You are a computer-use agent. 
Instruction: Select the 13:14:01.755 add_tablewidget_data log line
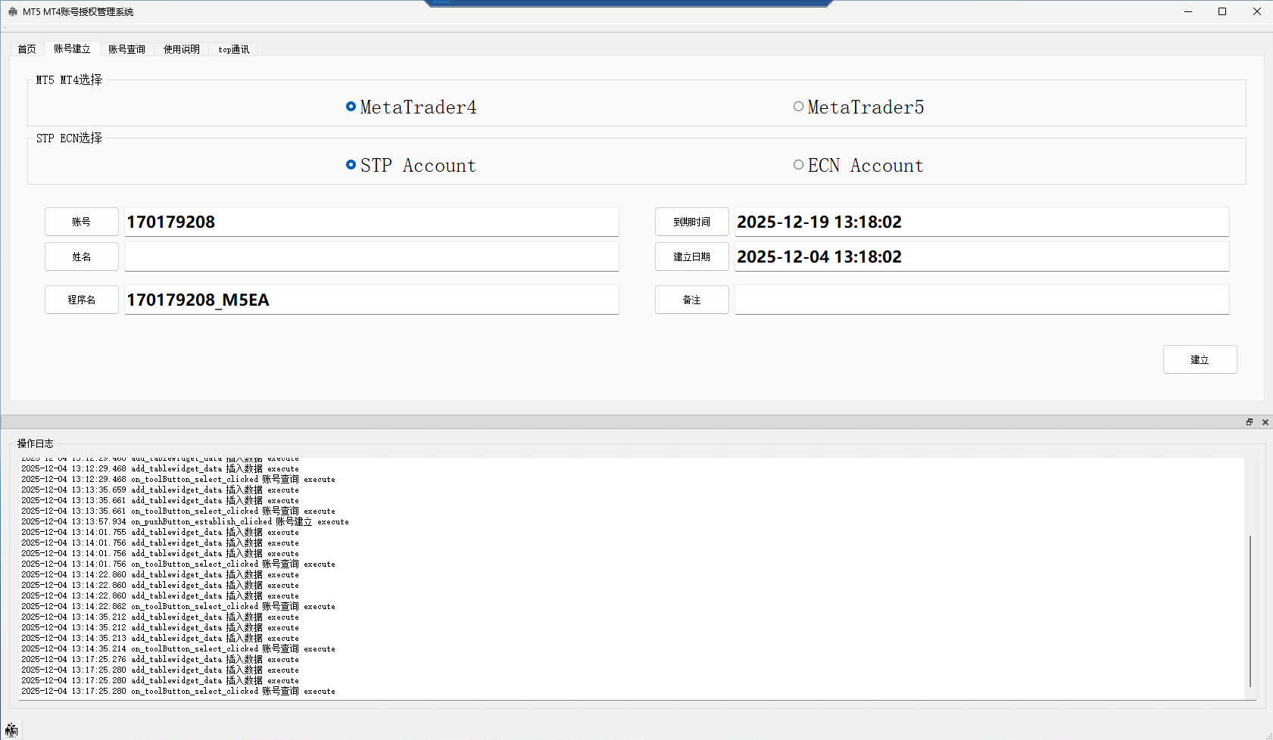pyautogui.click(x=160, y=533)
